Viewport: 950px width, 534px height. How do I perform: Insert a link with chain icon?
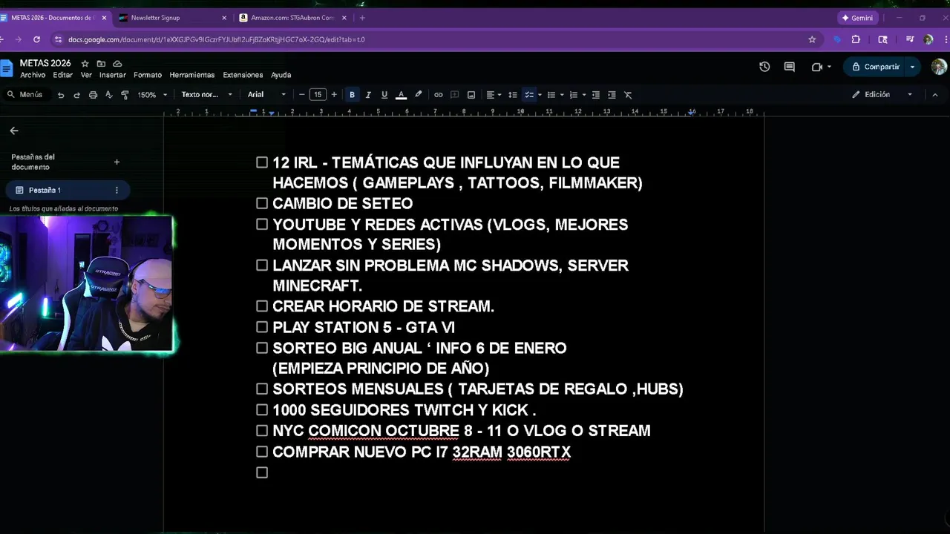439,95
